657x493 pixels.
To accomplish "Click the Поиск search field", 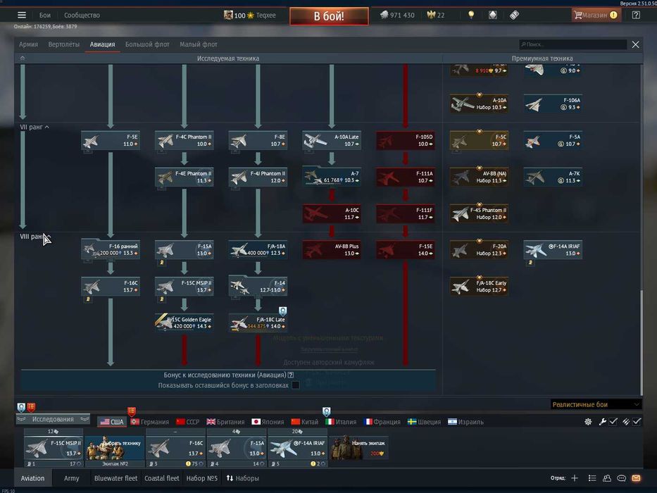I will tap(572, 44).
